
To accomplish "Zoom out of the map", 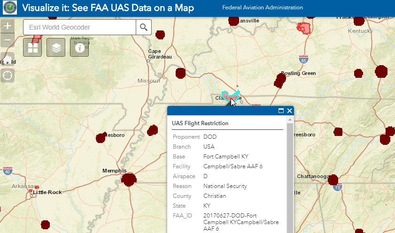I will click(x=7, y=40).
